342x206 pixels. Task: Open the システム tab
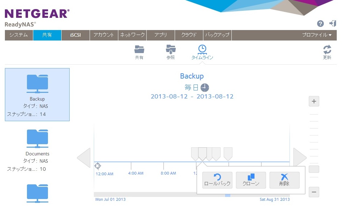tap(19, 35)
